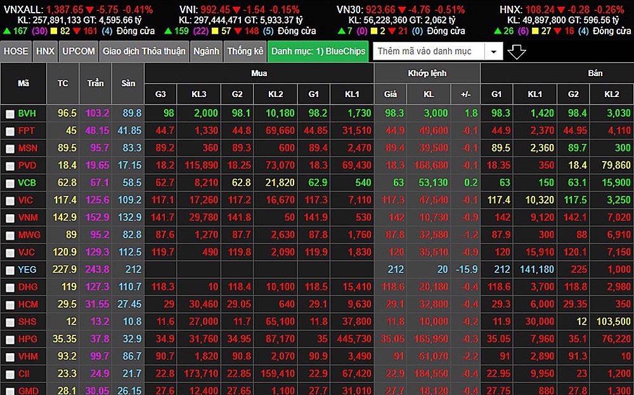
Task: Open the CII stock symbol
Action: point(24,374)
